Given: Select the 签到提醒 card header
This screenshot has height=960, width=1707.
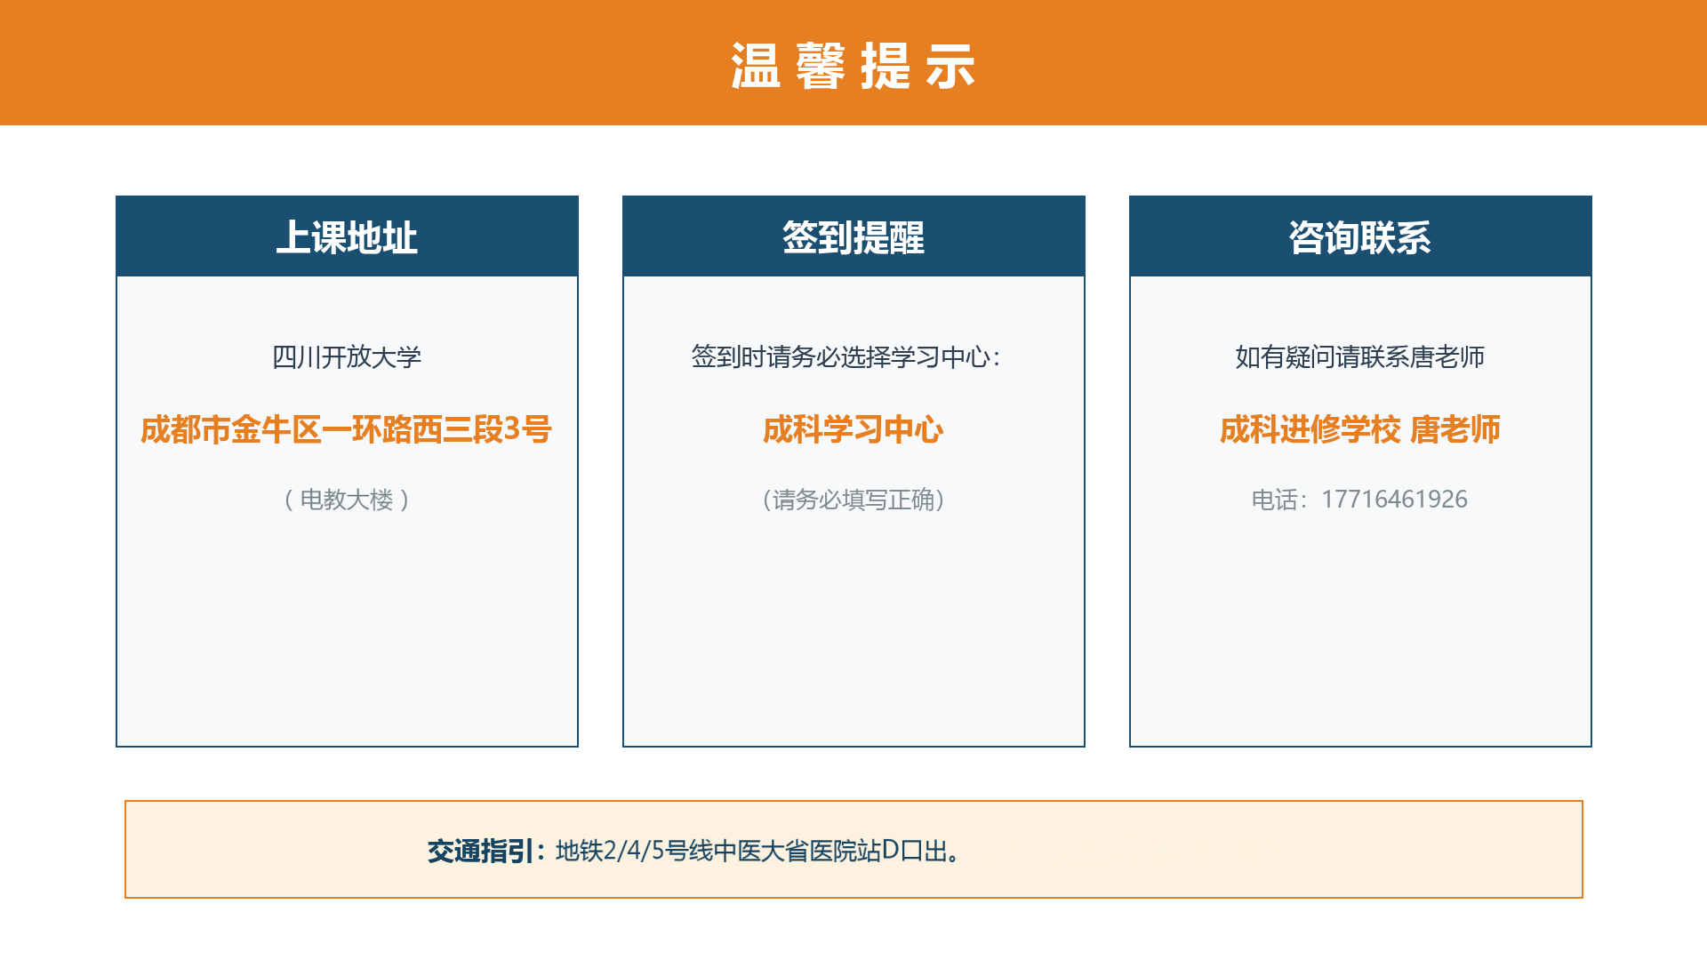Looking at the screenshot, I should point(853,236).
